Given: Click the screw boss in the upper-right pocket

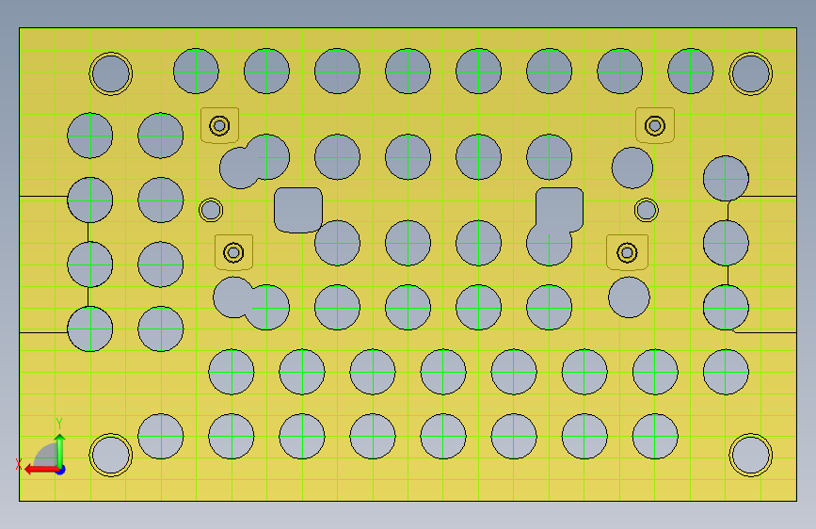Looking at the screenshot, I should [x=655, y=125].
